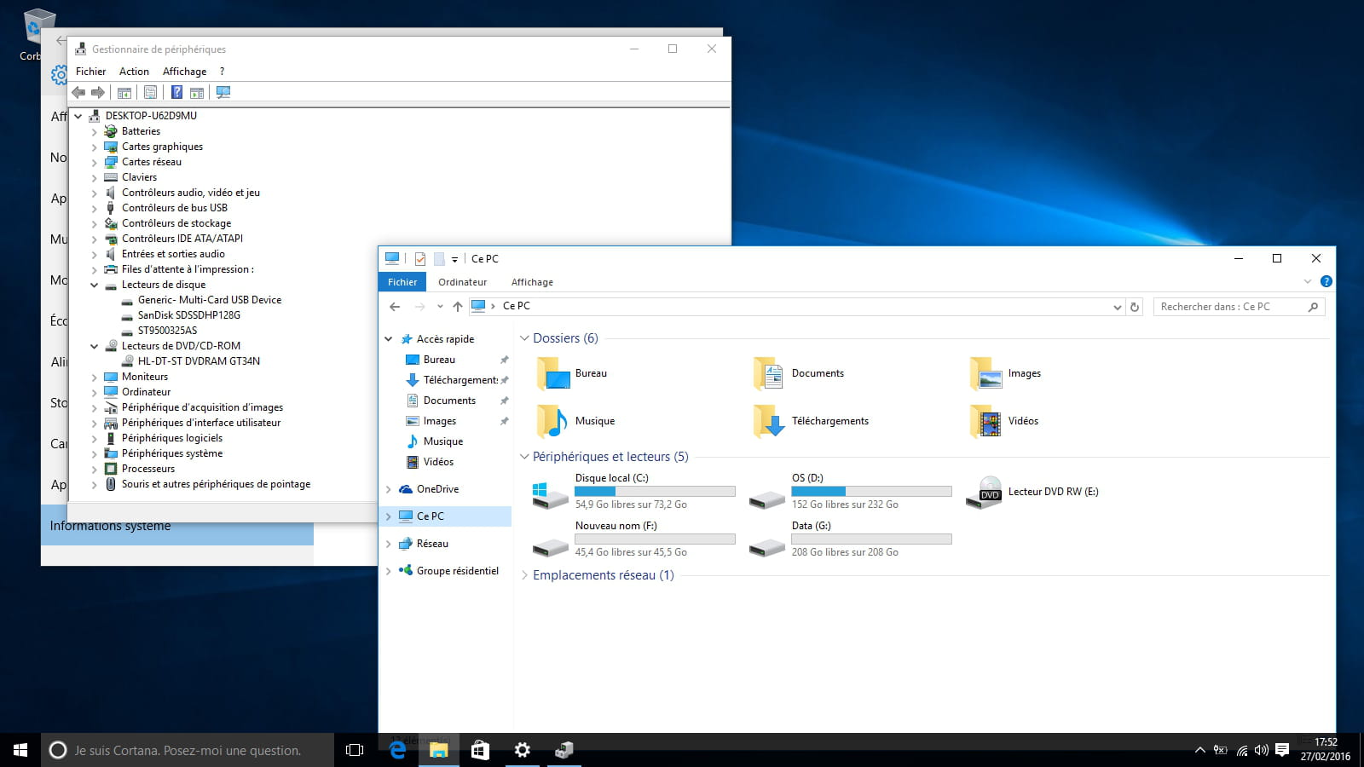Select Souris et autres périphériques de pointage

click(216, 484)
